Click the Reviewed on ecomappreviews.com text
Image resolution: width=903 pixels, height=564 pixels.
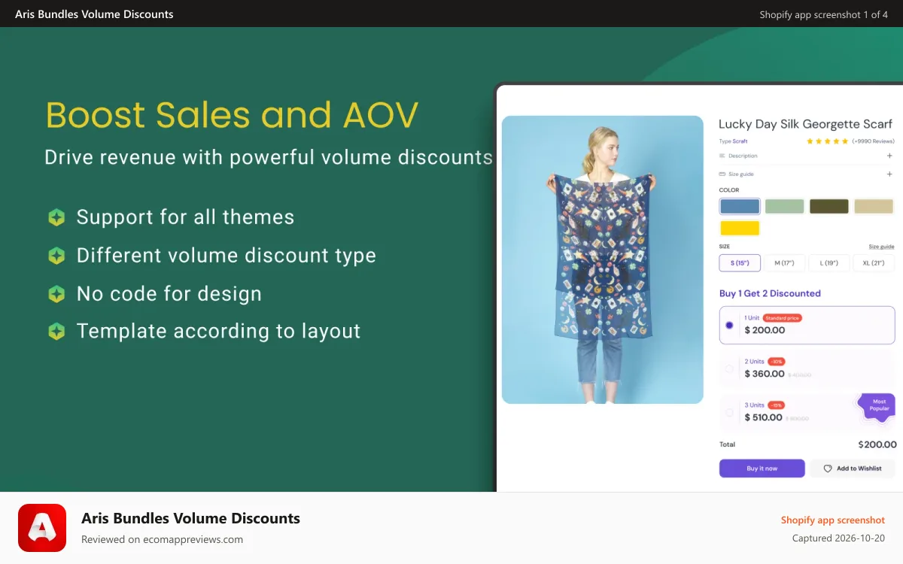click(x=163, y=539)
